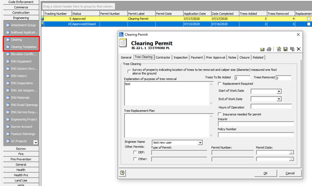Click the Feature Warnings sidebar icon
Image resolution: width=312 pixels, height=186 pixels.
pos(8,134)
